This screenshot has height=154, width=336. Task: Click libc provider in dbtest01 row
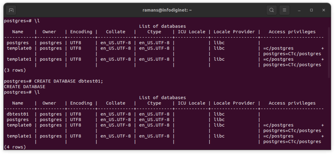click(x=219, y=114)
